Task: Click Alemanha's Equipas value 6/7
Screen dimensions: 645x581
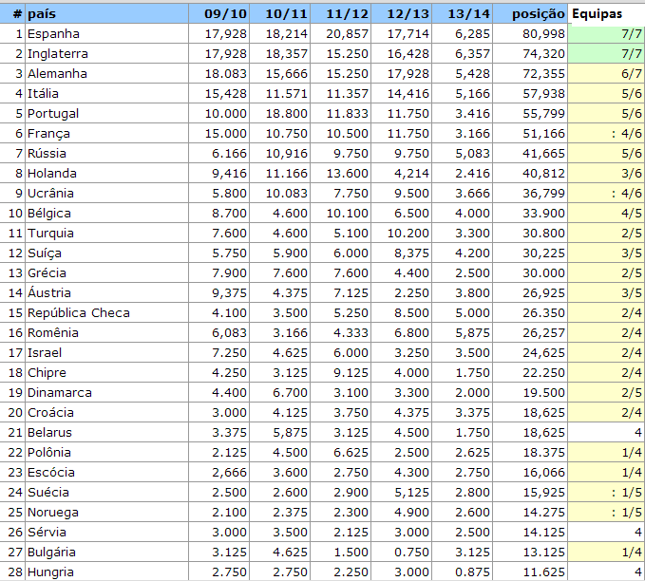Action: tap(632, 74)
